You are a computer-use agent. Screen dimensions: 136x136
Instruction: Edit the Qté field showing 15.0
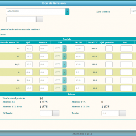click(x=29, y=56)
